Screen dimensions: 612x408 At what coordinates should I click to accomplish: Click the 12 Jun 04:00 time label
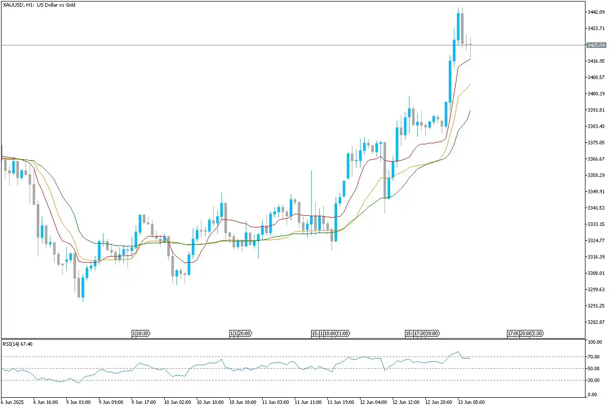[373, 402]
